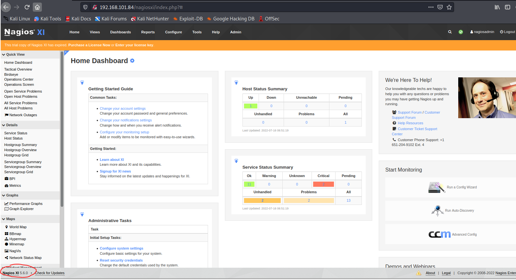The width and height of the screenshot is (516, 280).
Task: Open the Exploit-DB bookmark
Action: pyautogui.click(x=188, y=19)
